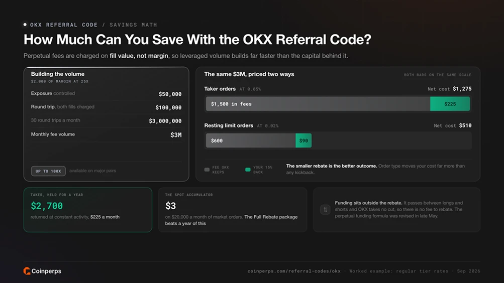Click the $100,000 round trip value
Screen dimensions: 504x283
[x=168, y=107]
